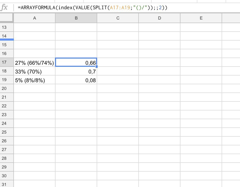Select row 14 header
This screenshot has width=240, height=187.
pos(7,35)
